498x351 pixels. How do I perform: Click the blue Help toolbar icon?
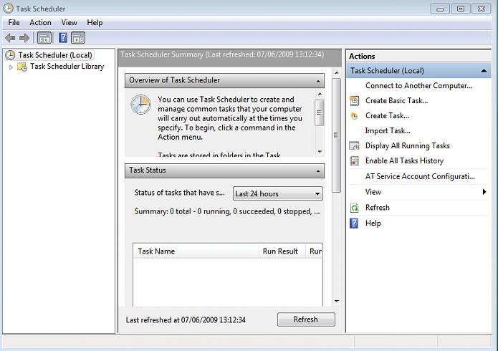[x=63, y=37]
